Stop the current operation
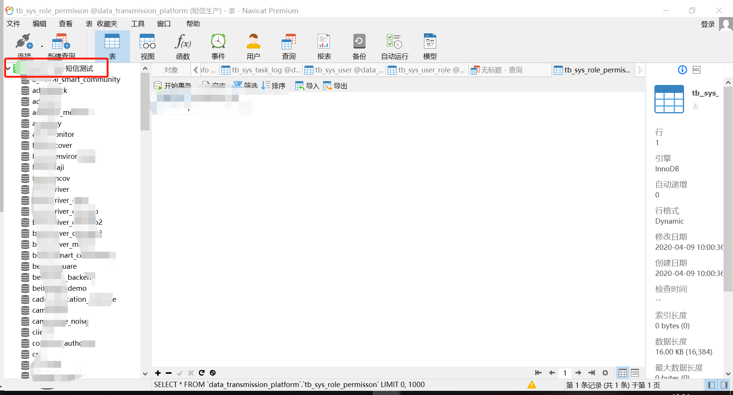Image resolution: width=733 pixels, height=395 pixels. (213, 373)
